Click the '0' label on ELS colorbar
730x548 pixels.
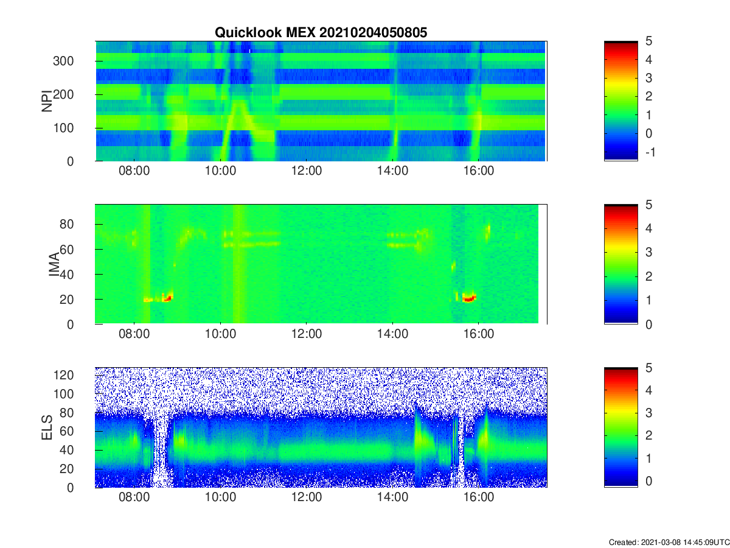(648, 481)
